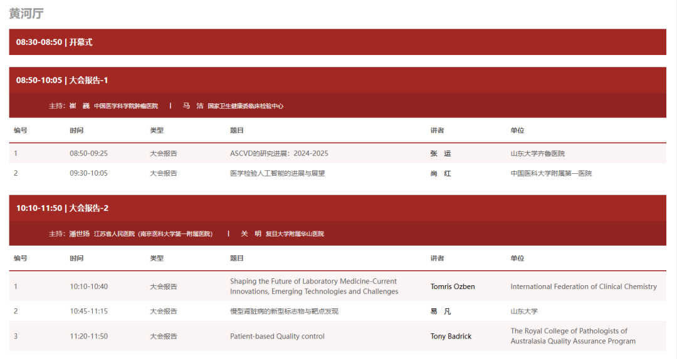Click time cell 08:50-09:25
This screenshot has width=677, height=359.
tap(88, 153)
